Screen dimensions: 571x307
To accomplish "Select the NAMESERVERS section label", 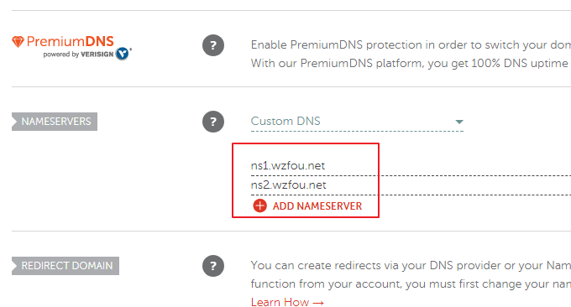I will pyautogui.click(x=55, y=122).
